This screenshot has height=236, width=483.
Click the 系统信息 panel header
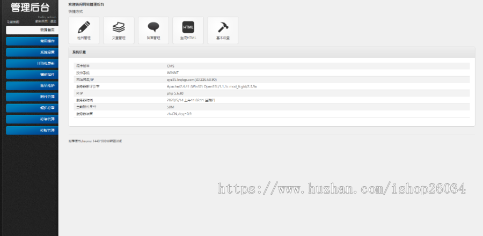[x=272, y=53]
